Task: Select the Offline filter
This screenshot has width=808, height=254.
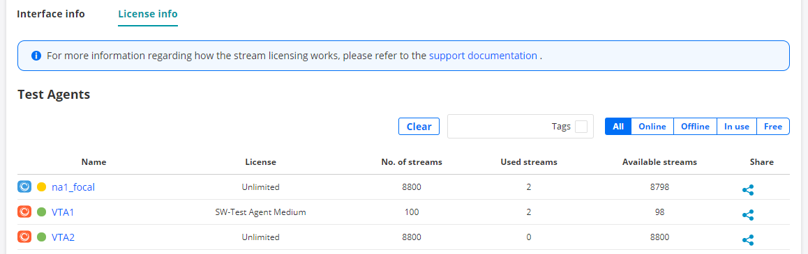Action: 695,127
